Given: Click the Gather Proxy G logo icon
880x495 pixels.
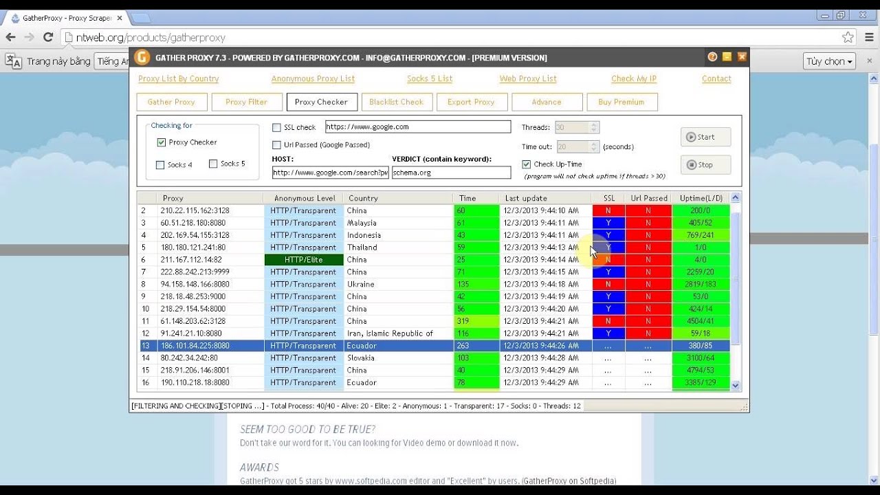Looking at the screenshot, I should click(x=142, y=58).
